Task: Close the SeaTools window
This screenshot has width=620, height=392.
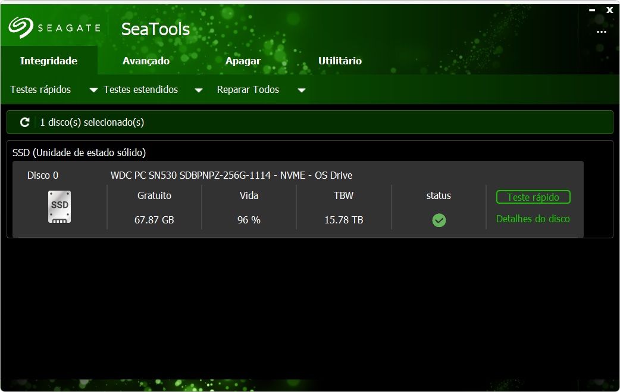Action: click(610, 10)
